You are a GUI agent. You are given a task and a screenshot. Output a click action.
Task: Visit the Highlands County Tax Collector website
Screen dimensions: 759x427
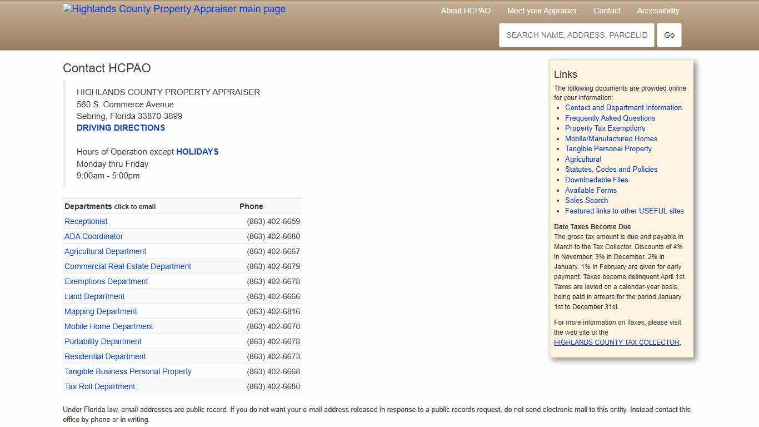coord(616,342)
